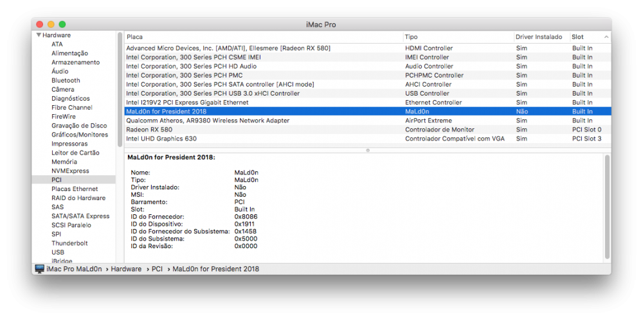Viewport: 643px width, 320px height.
Task: Click the details pane vertical scrollbar
Action: [608, 206]
